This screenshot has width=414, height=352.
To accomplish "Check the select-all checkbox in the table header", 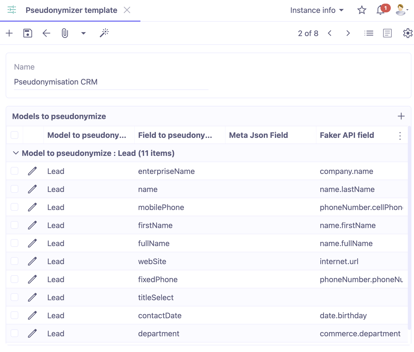I will click(x=14, y=135).
